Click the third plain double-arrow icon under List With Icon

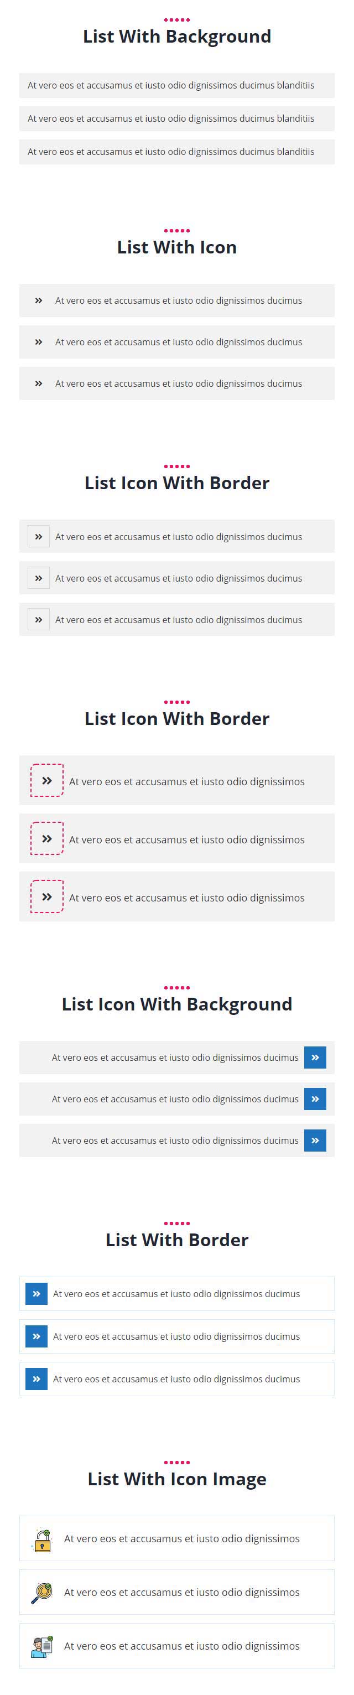tap(39, 383)
